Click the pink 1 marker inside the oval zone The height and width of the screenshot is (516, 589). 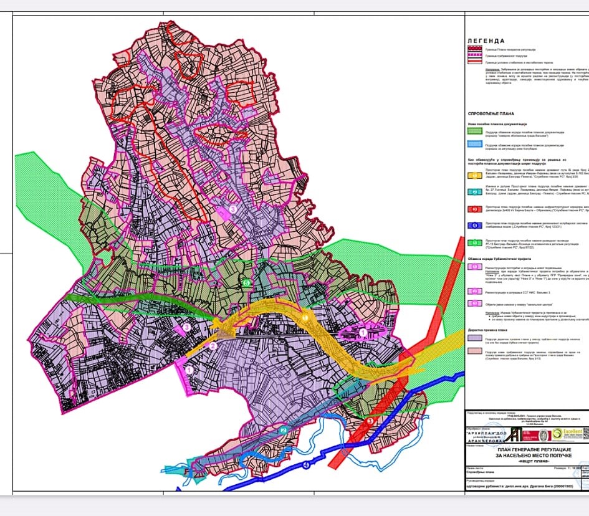click(363, 332)
